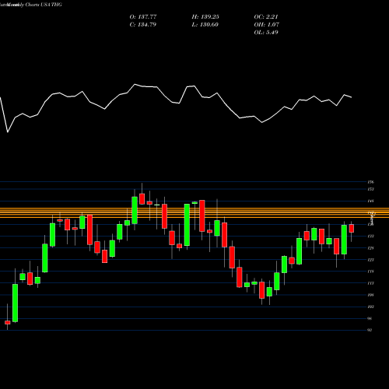Click the 92 price axis label
Image resolution: width=389 pixels, height=389 pixels.
pos(370,330)
